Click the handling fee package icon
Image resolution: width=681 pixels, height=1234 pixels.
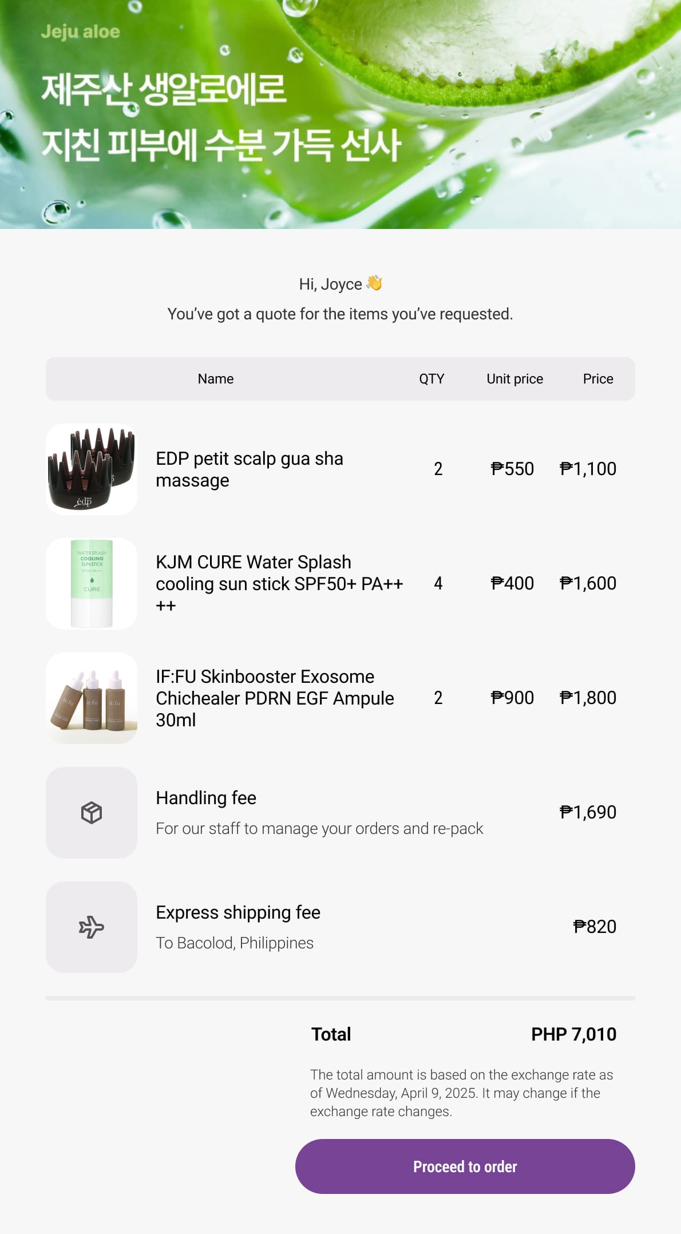[x=92, y=813]
